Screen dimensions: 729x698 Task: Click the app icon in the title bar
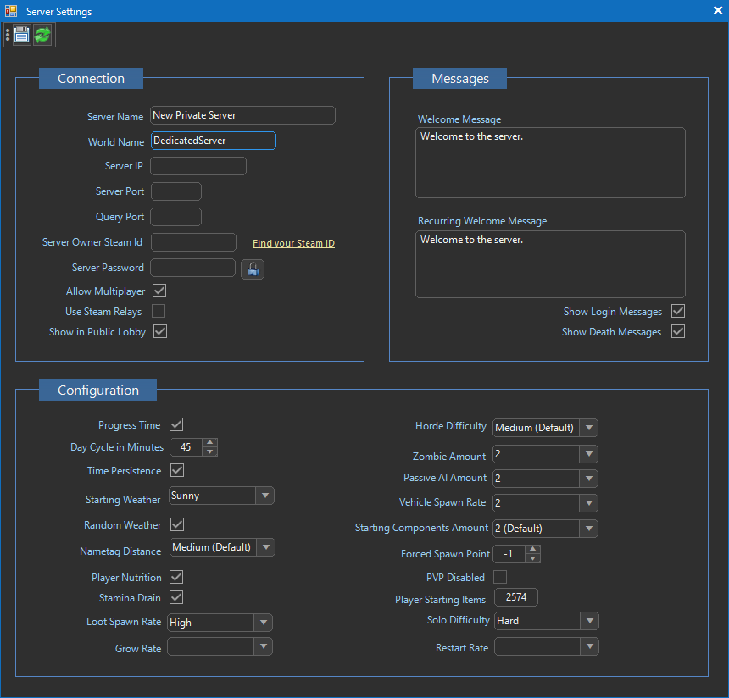click(11, 11)
